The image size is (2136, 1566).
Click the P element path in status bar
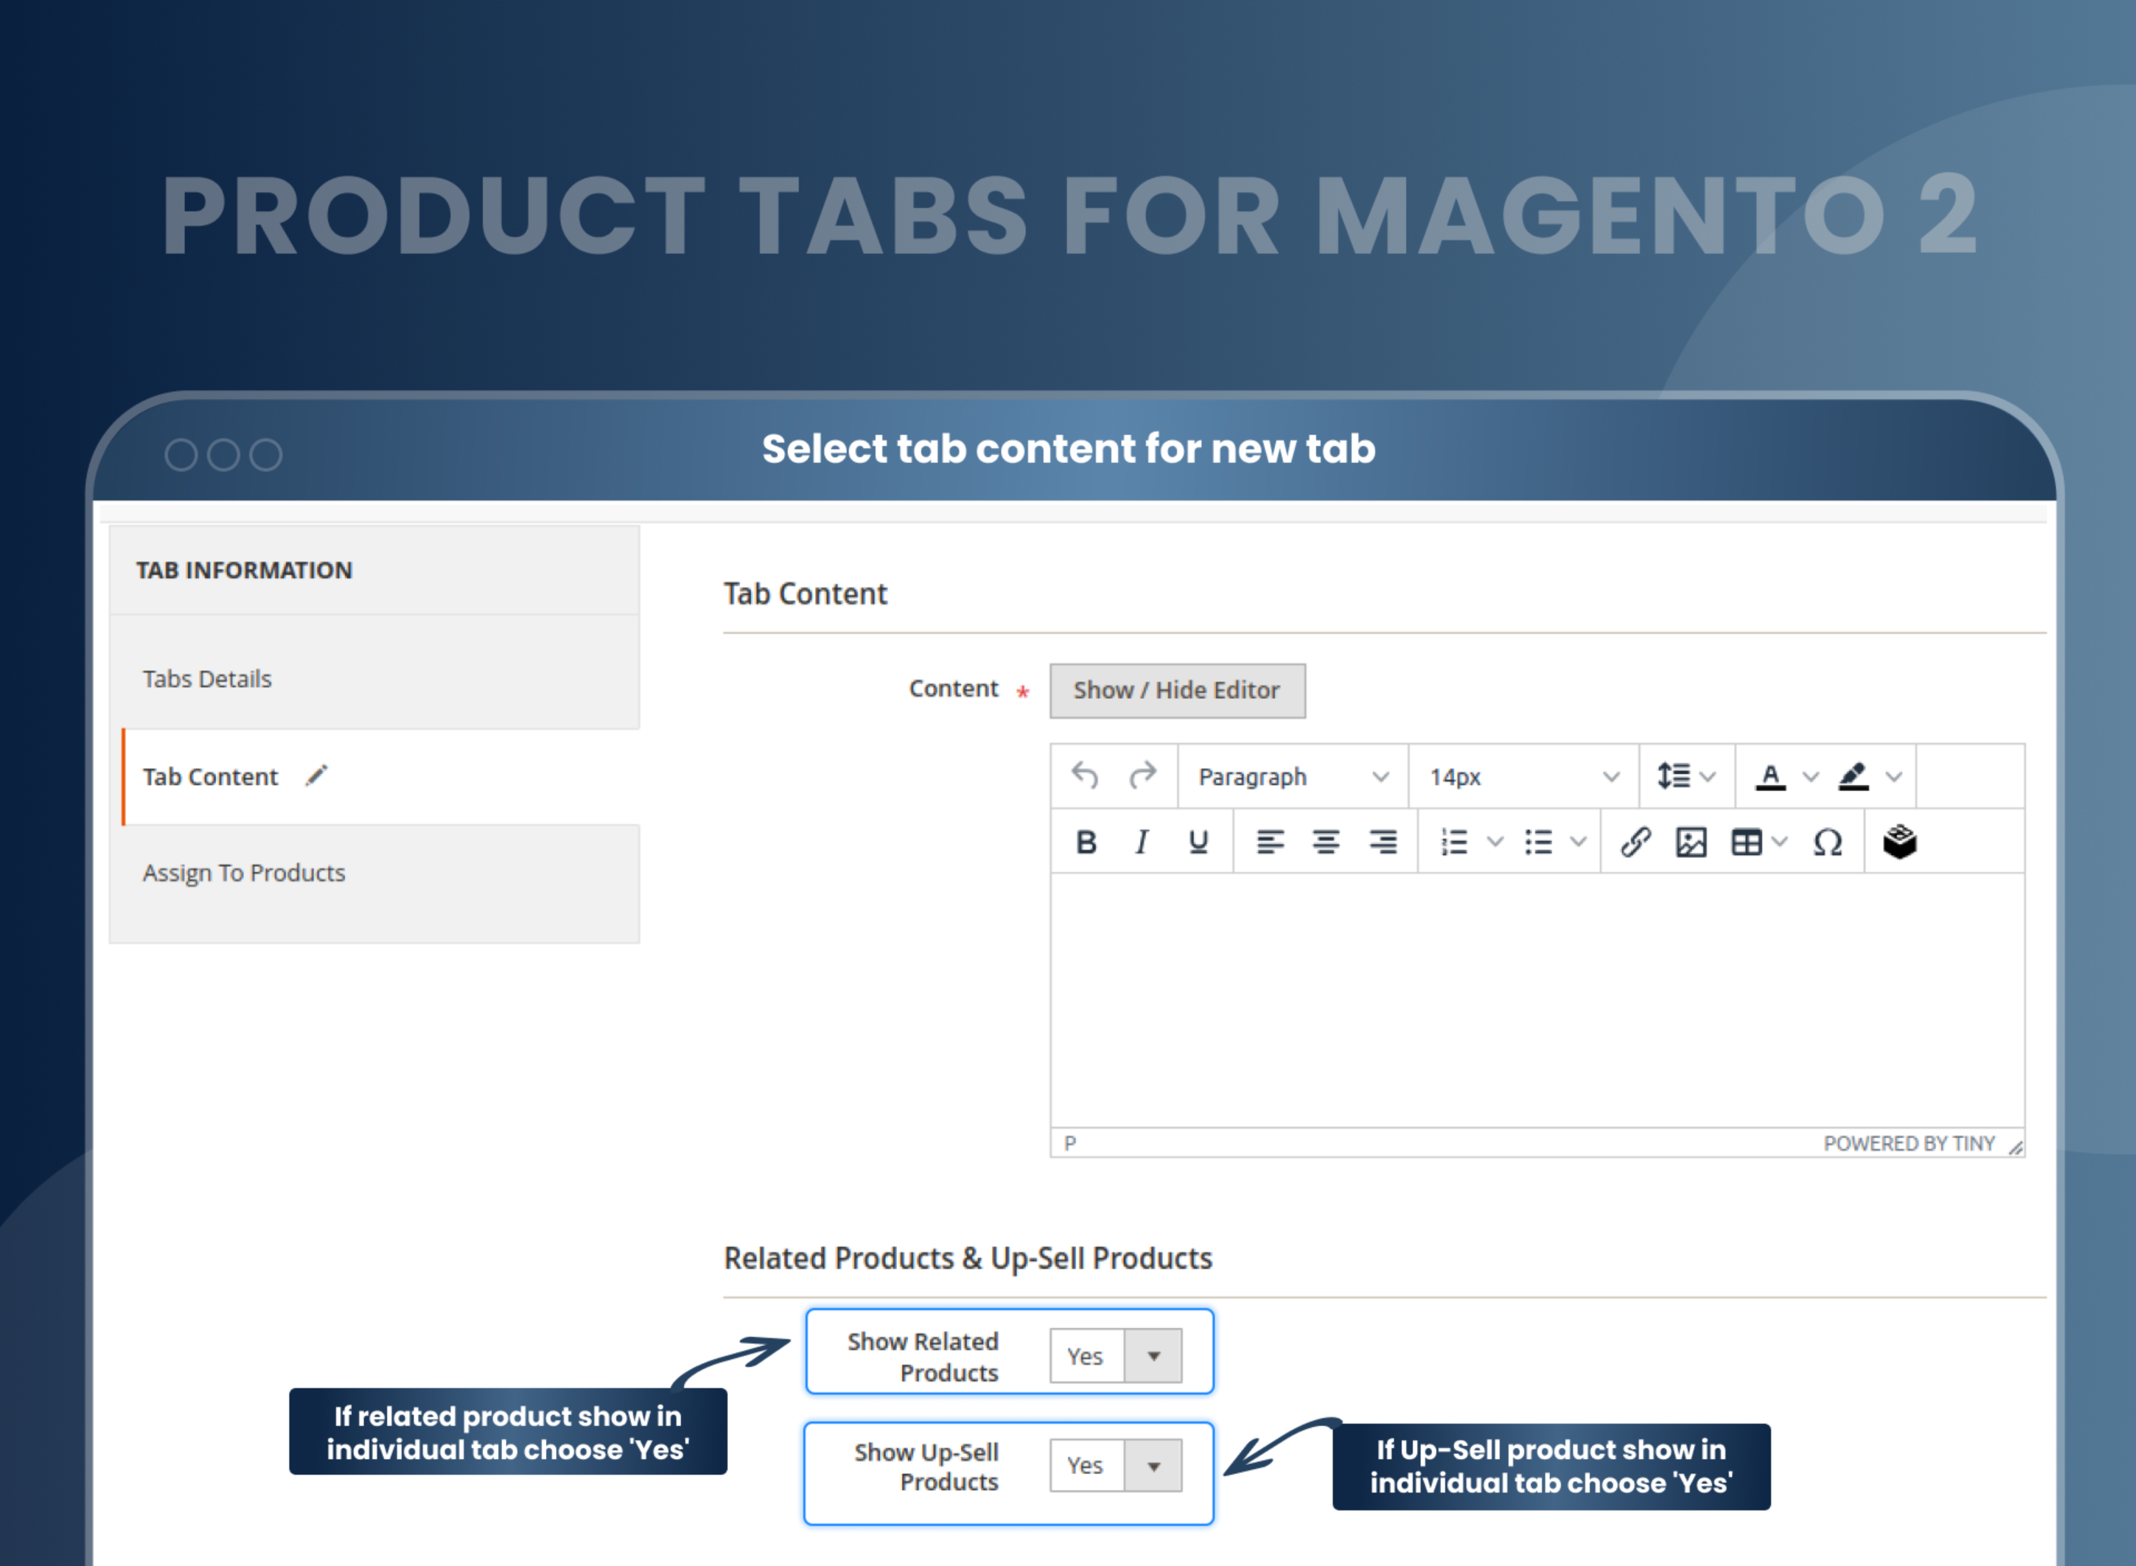pyautogui.click(x=1070, y=1143)
